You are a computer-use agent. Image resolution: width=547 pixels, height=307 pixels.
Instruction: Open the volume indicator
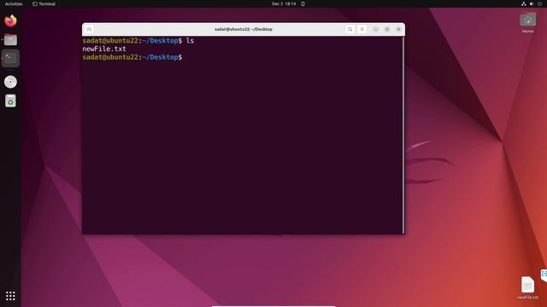pos(532,3)
